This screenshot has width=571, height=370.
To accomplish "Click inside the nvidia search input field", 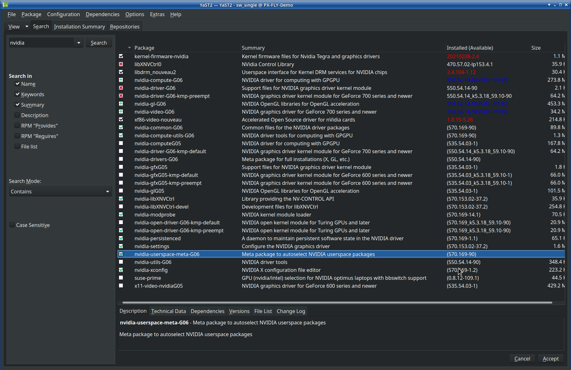I will pyautogui.click(x=43, y=42).
